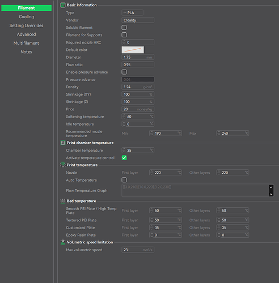Image resolution: width=279 pixels, height=283 pixels.
Task: Click the Softening temperature stepper arrows
Action: pos(124,117)
